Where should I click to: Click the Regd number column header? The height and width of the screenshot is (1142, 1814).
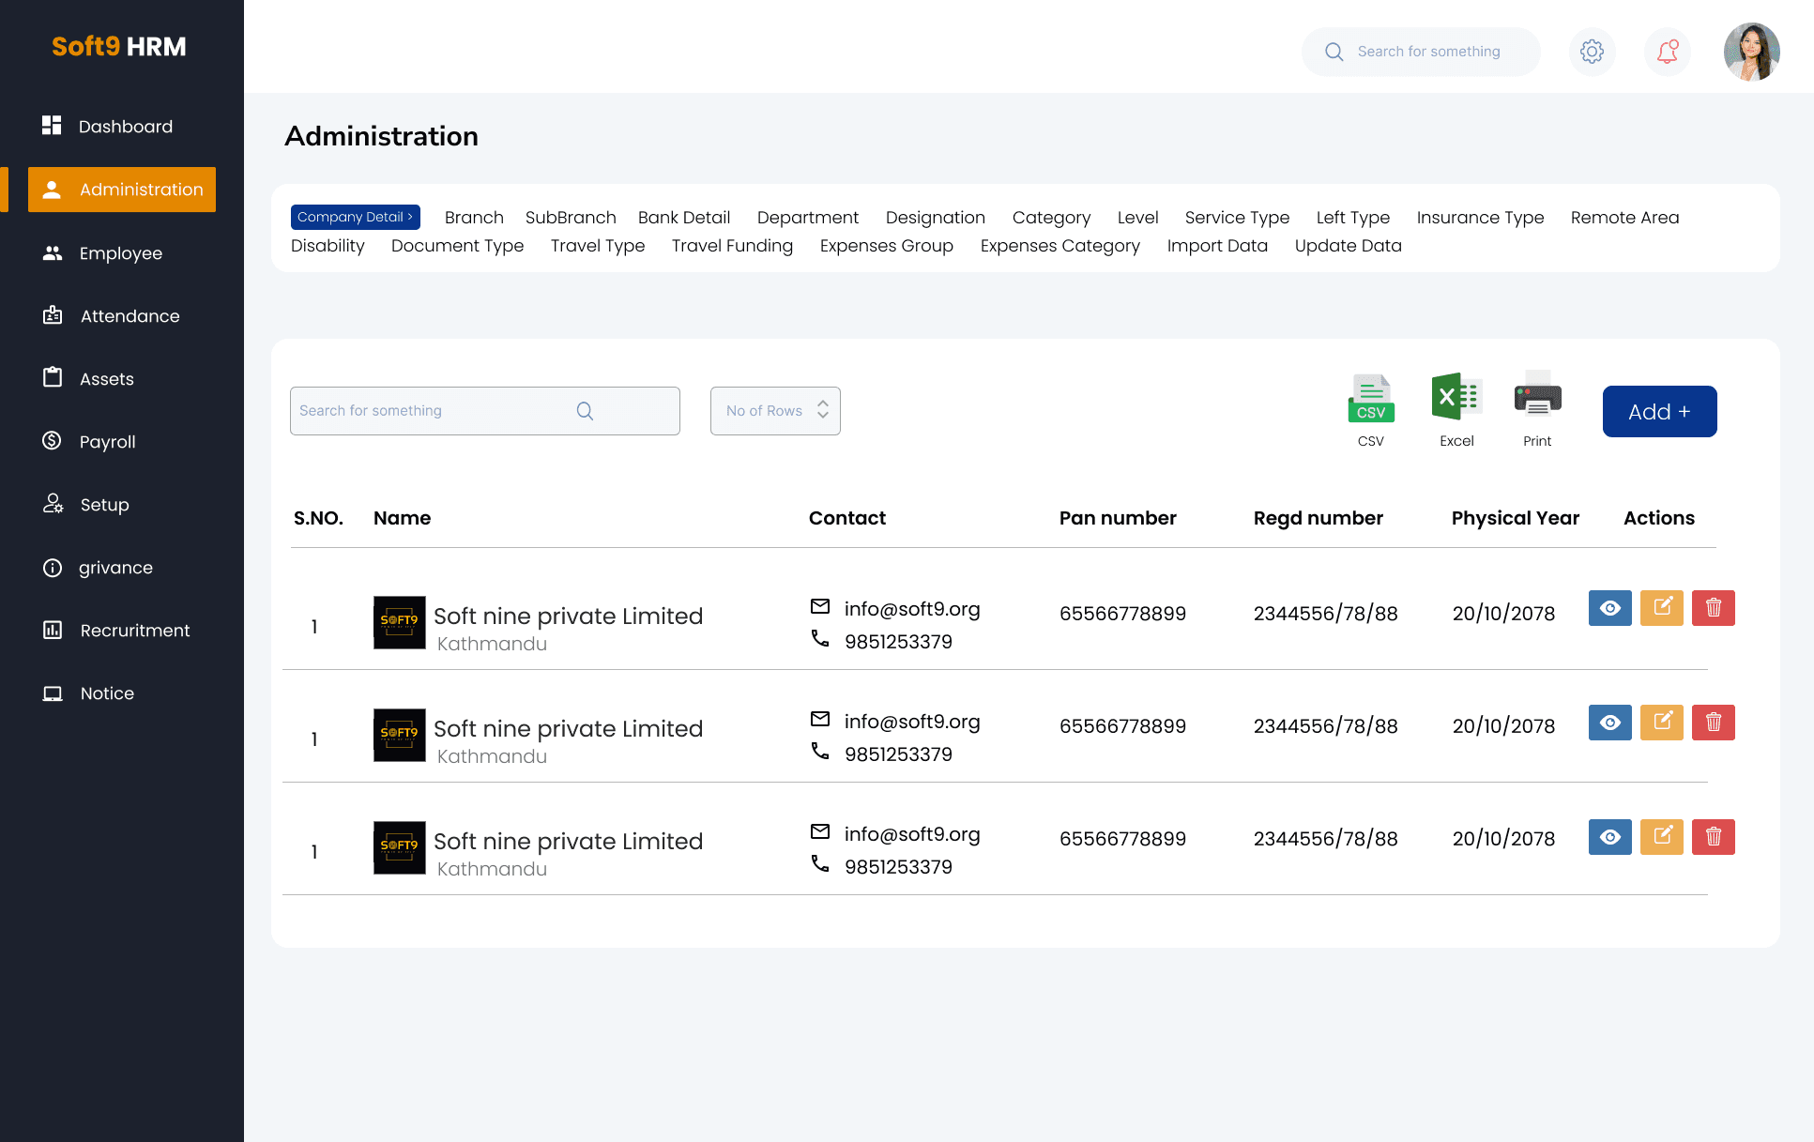click(x=1318, y=518)
